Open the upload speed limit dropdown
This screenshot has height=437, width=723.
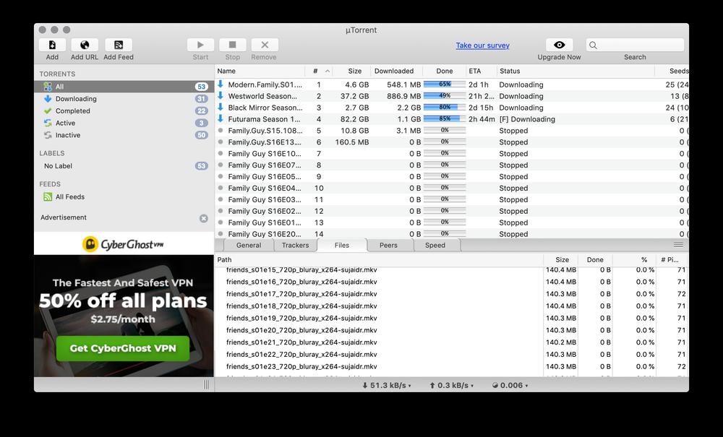tap(452, 386)
